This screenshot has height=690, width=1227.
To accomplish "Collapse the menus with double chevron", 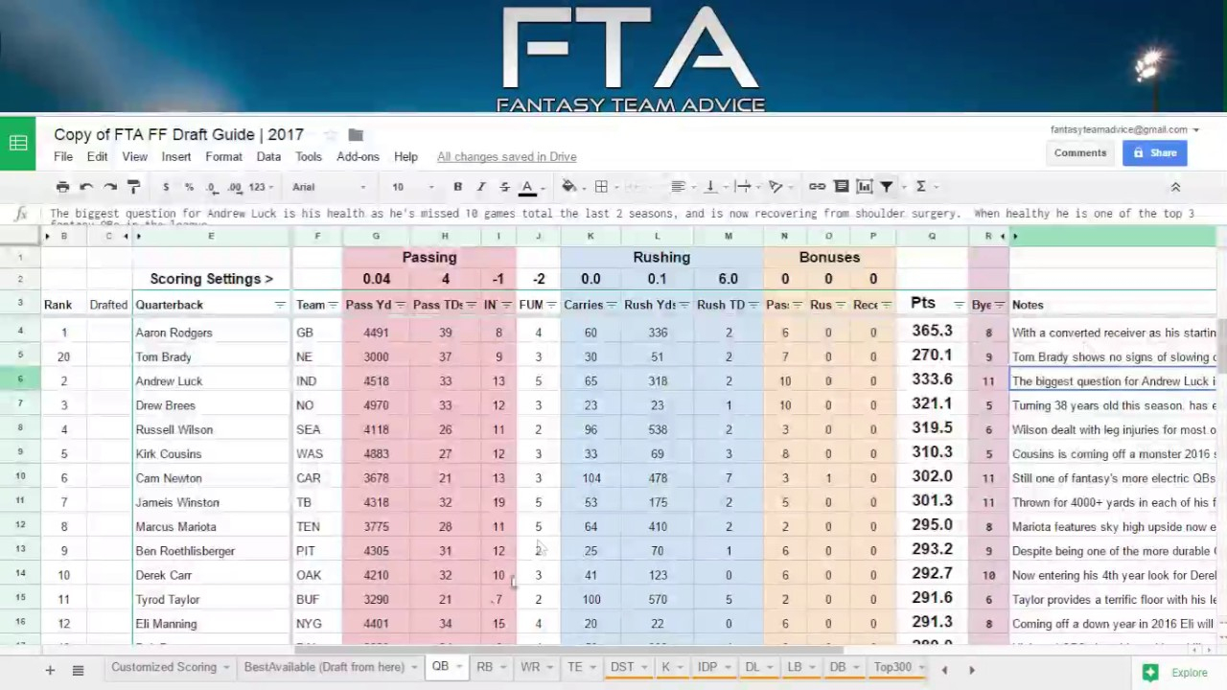I will (1175, 187).
